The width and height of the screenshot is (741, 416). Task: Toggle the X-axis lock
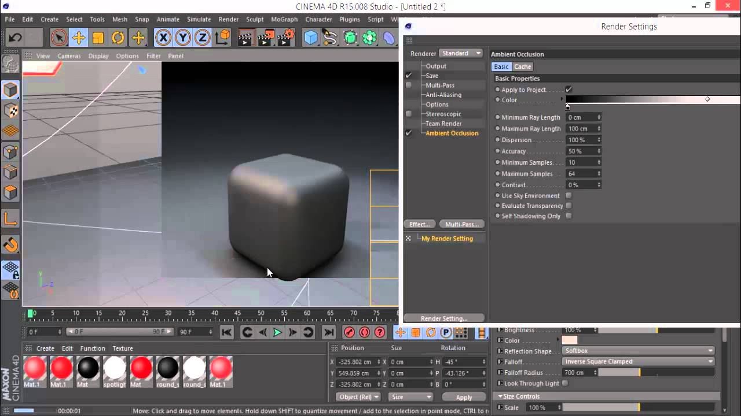163,38
